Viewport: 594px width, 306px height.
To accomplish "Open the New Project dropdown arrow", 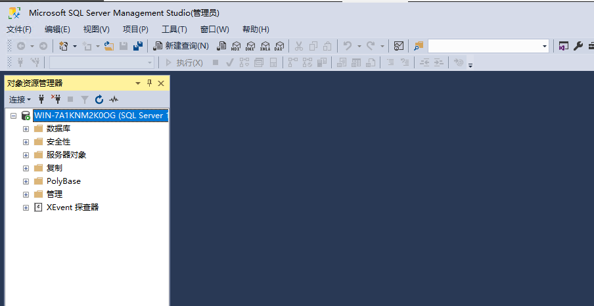I will (x=75, y=46).
